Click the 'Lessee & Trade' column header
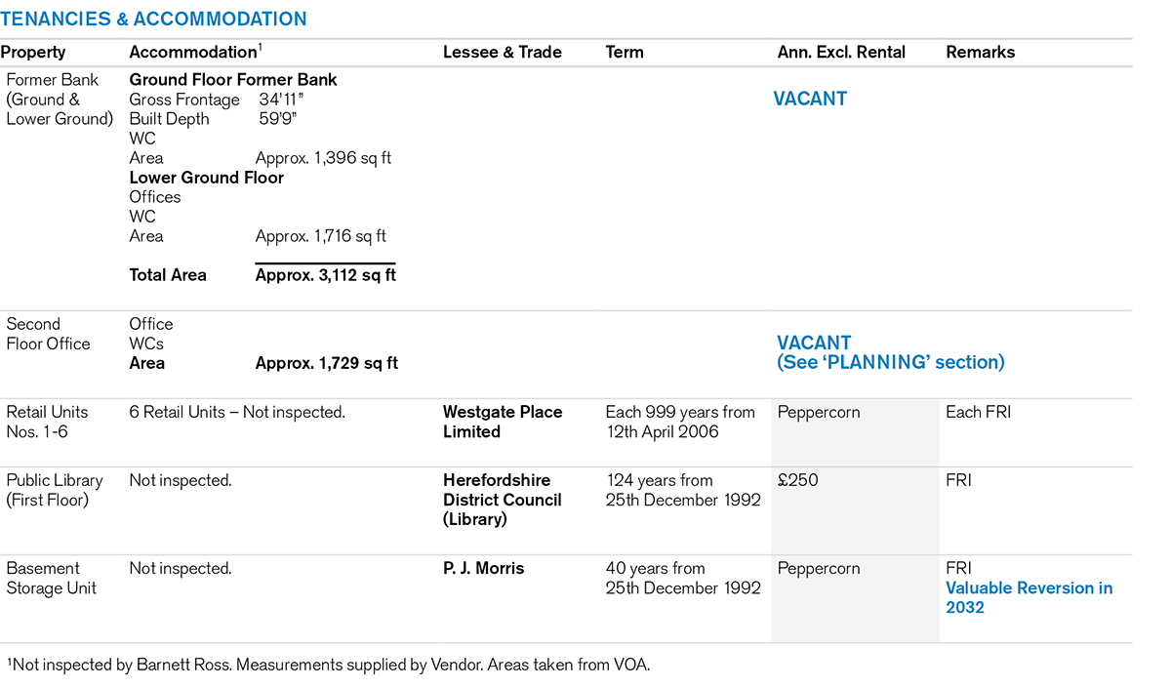The height and width of the screenshot is (688, 1171). 502,53
